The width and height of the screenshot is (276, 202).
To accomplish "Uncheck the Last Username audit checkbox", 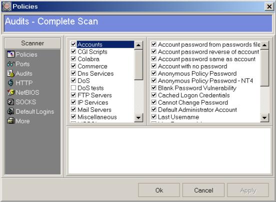I will pyautogui.click(x=154, y=117).
